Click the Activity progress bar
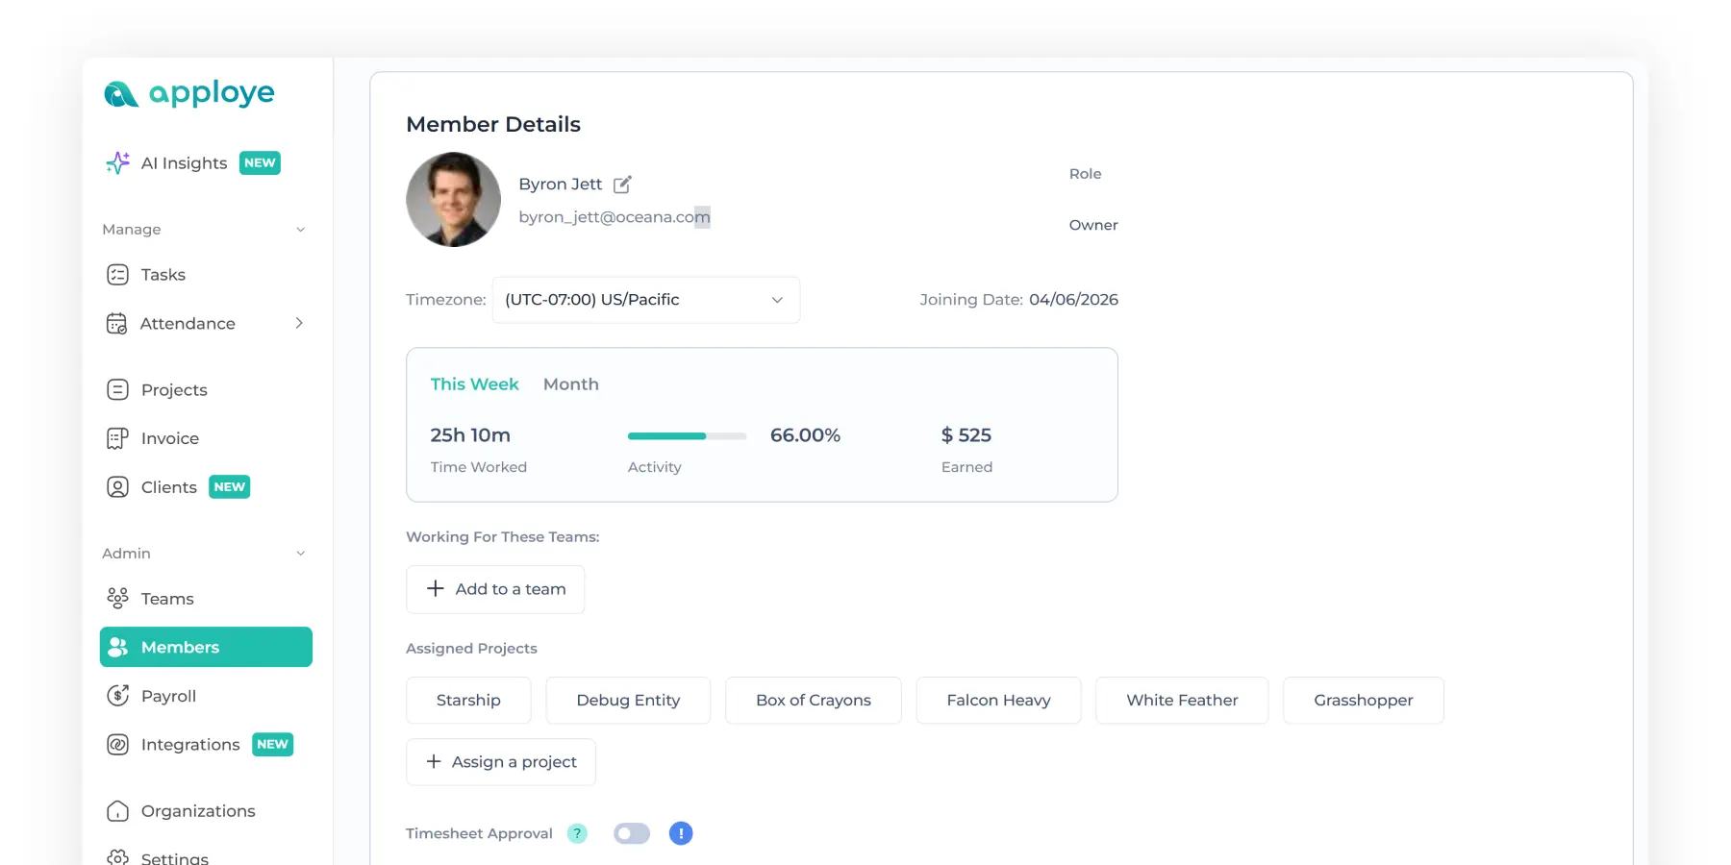Screen dimensions: 1731x865 (x=687, y=436)
